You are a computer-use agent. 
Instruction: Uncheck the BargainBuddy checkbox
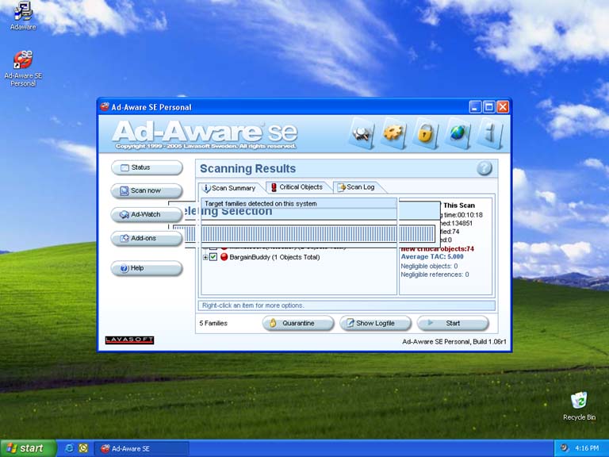click(213, 257)
